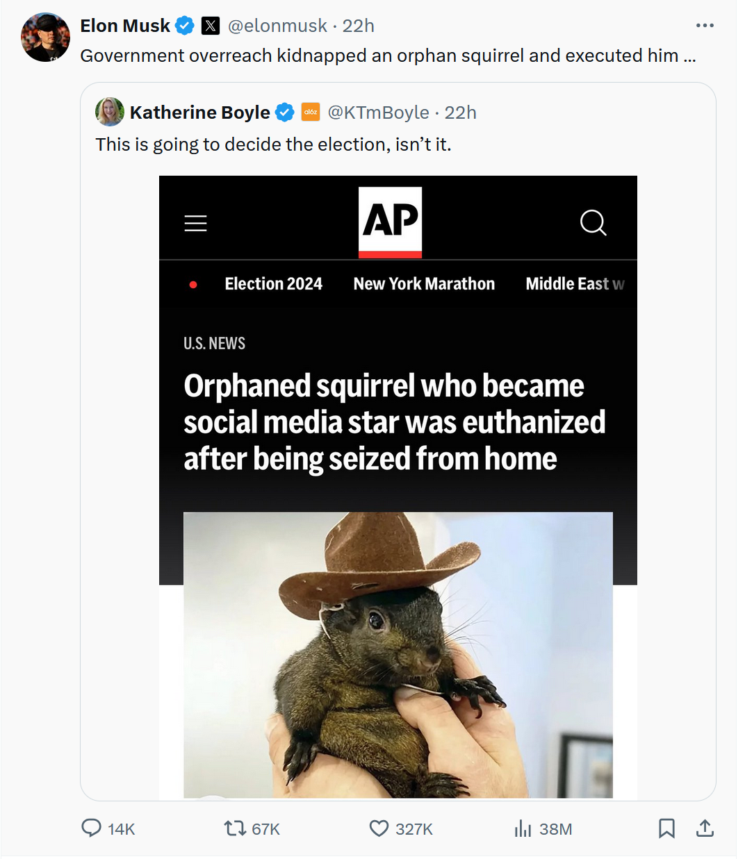Click the @KTmBoyle handle
This screenshot has width=745, height=859.
379,112
